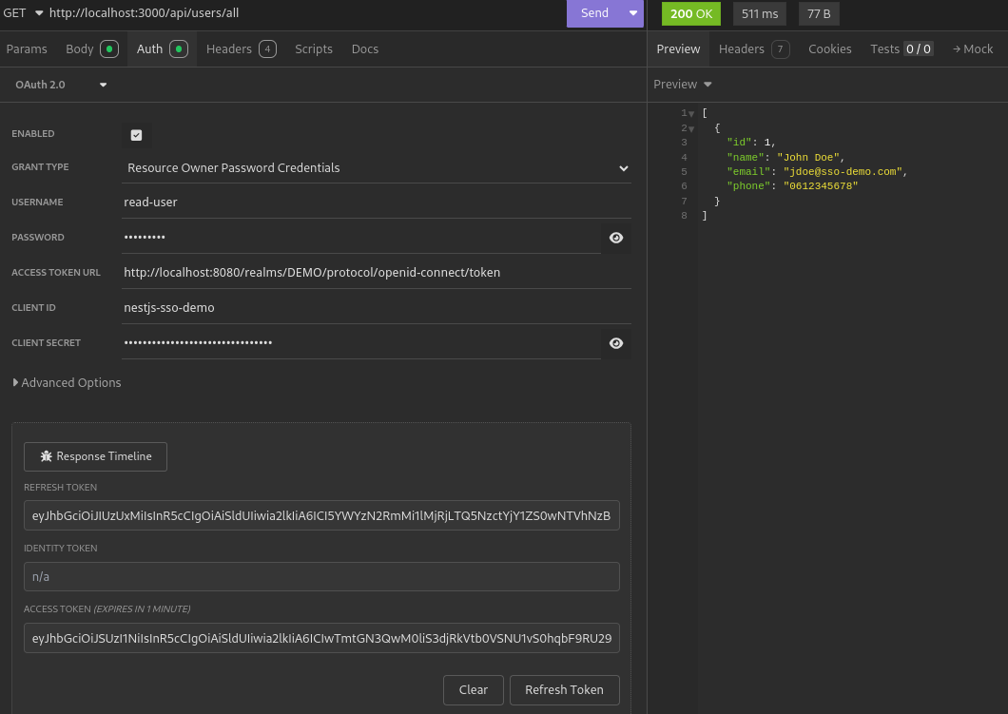
Task: Click the 77 B response size badge
Action: tap(819, 13)
